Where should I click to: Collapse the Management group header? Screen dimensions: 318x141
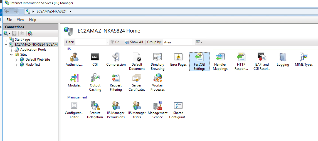pyautogui.click(x=77, y=97)
